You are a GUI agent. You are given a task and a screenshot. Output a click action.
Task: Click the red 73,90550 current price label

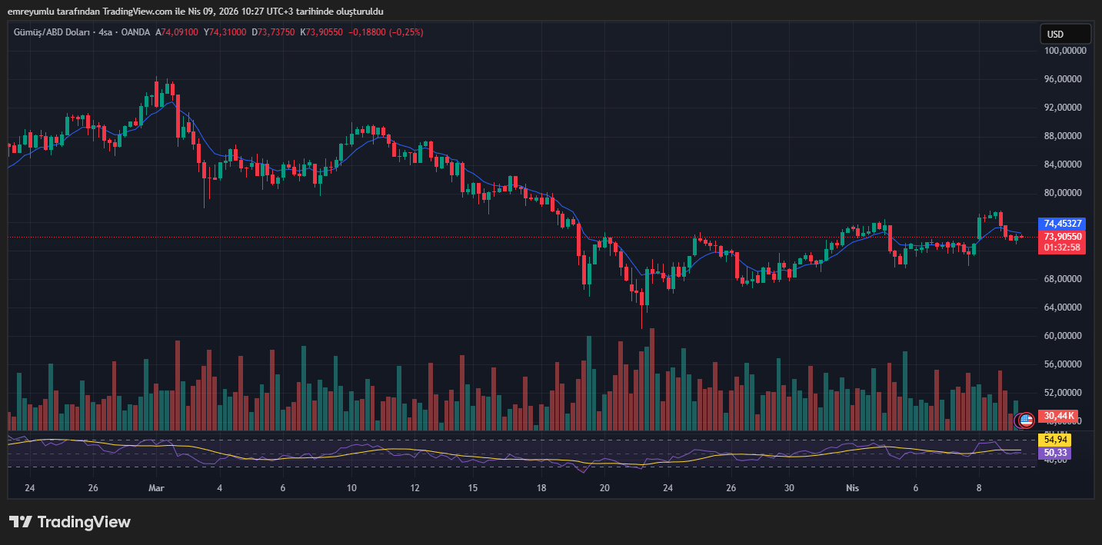click(1061, 236)
